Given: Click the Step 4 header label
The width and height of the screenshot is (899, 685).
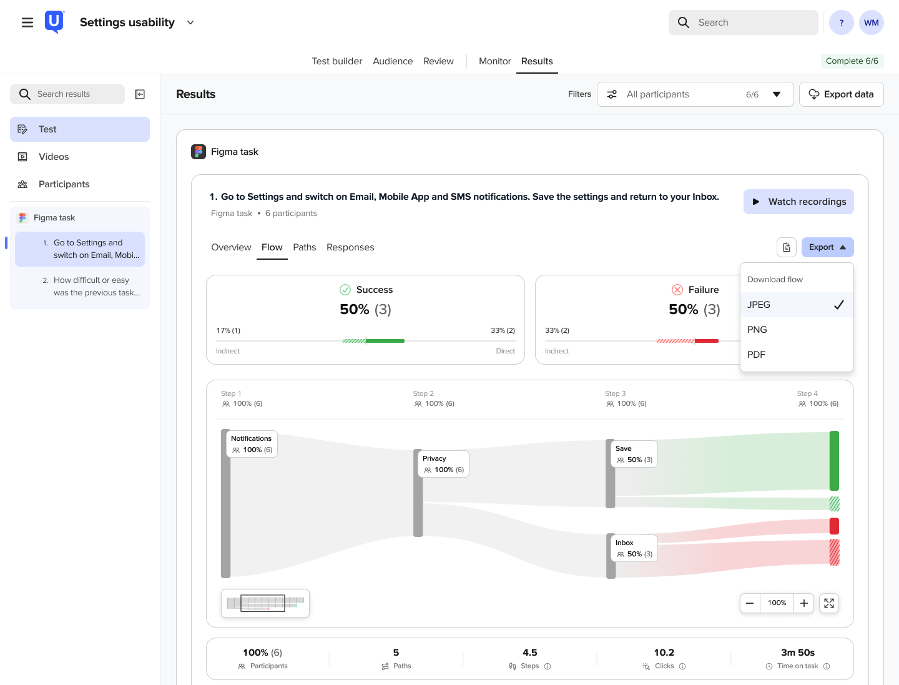Looking at the screenshot, I should (x=807, y=393).
